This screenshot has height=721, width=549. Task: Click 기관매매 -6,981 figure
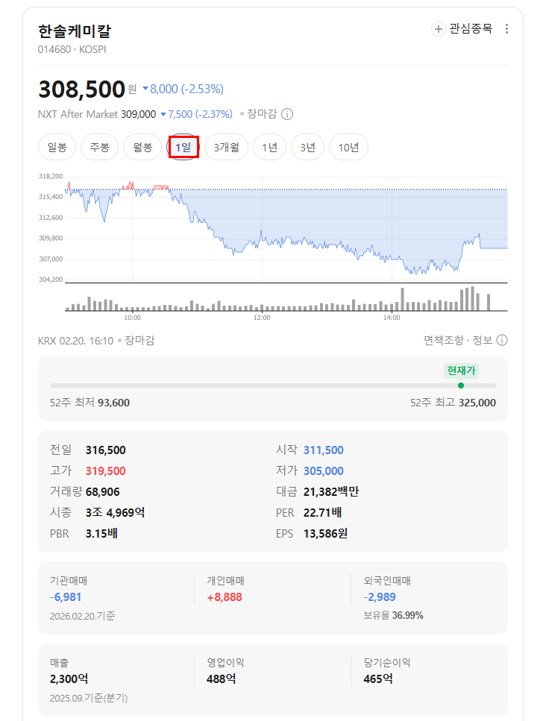pos(66,597)
